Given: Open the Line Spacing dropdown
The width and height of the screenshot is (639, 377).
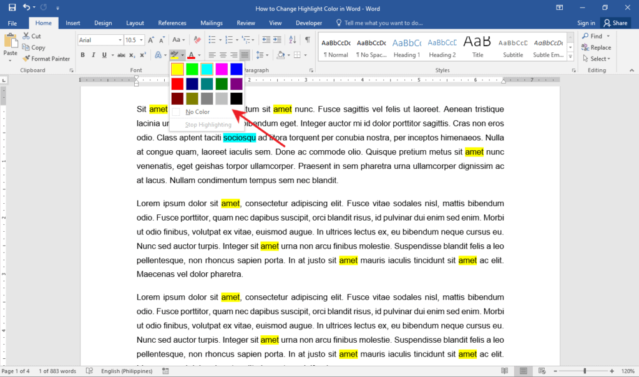Looking at the screenshot, I should (x=262, y=55).
